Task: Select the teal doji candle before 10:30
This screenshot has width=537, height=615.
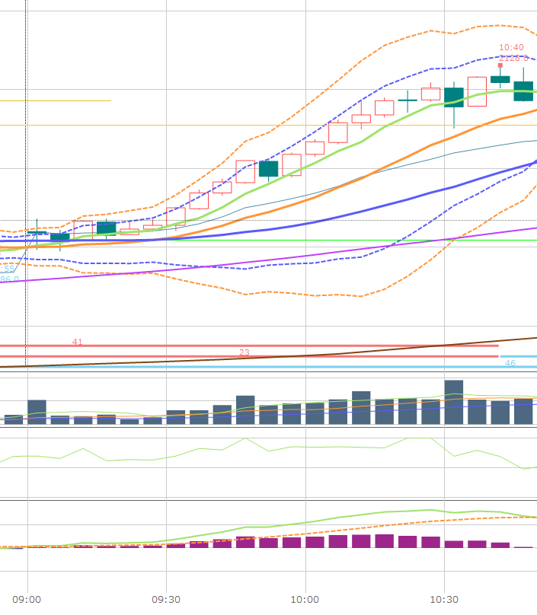Action: (x=408, y=100)
